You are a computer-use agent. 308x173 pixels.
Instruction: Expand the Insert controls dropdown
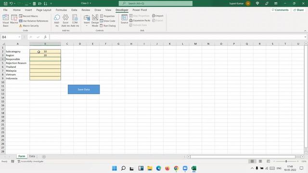pos(87,25)
